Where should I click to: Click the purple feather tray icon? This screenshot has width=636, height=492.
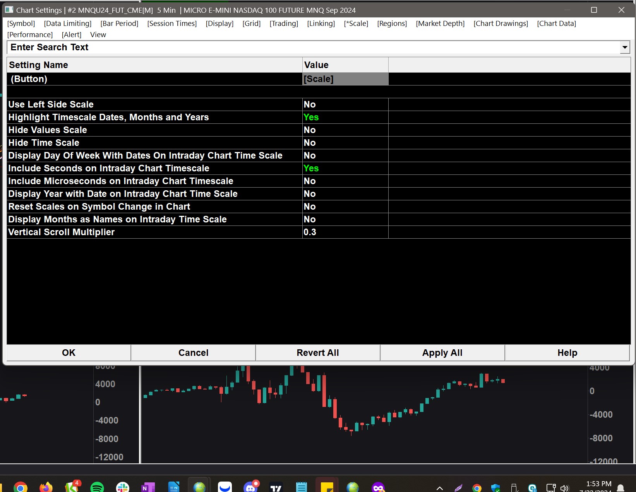[x=458, y=488]
